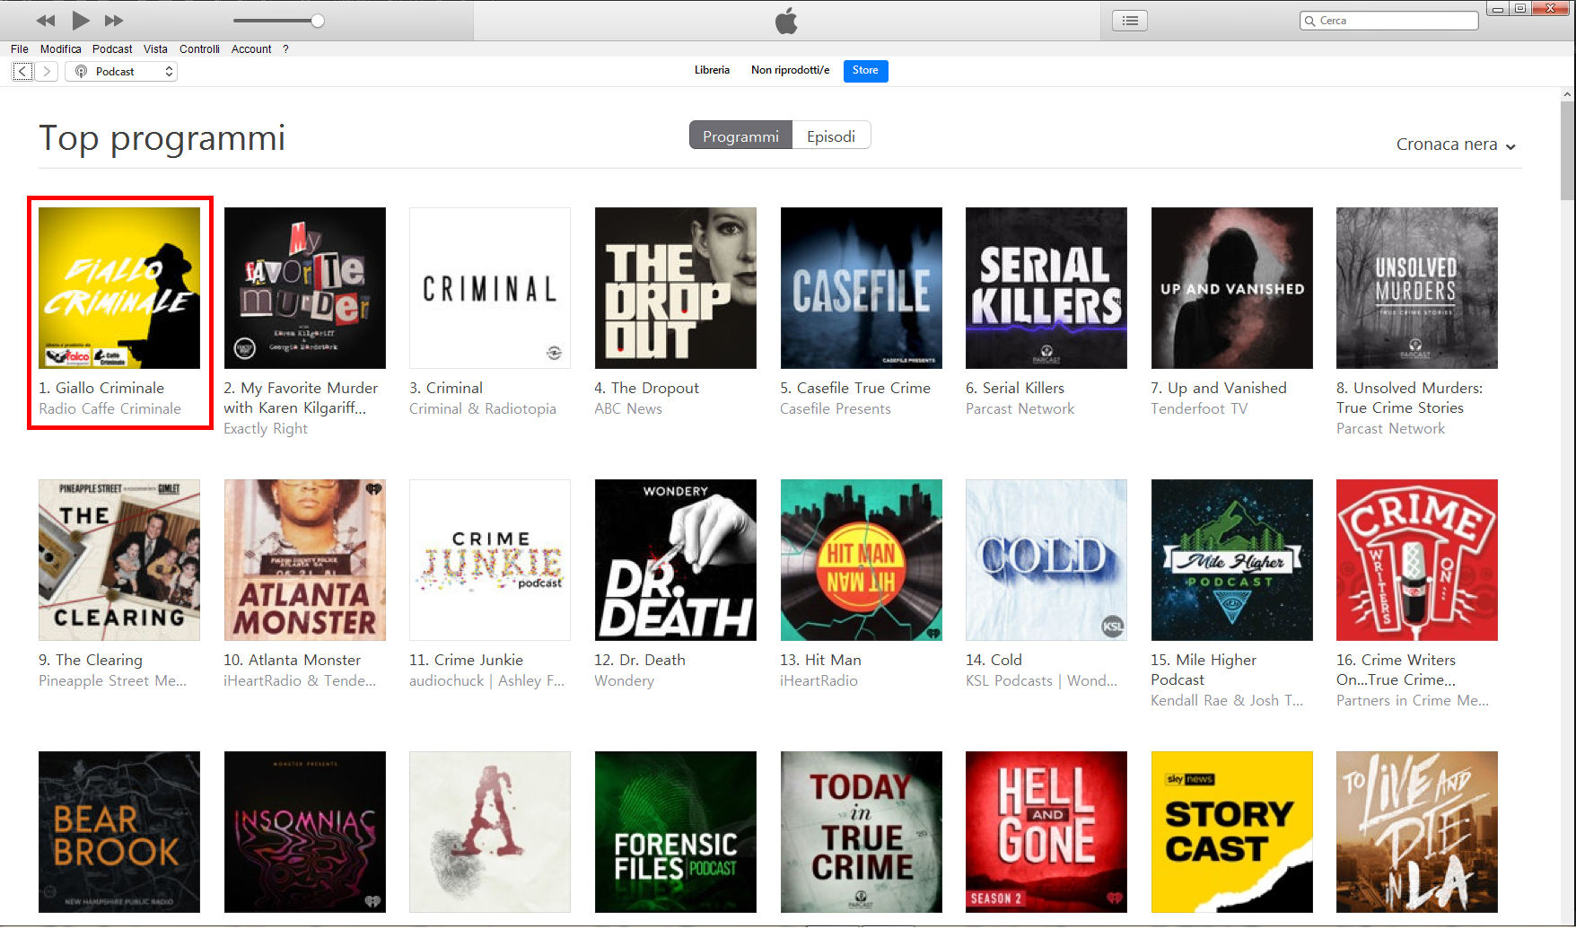1576x929 pixels.
Task: Adjust the volume slider knob
Action: pos(317,21)
